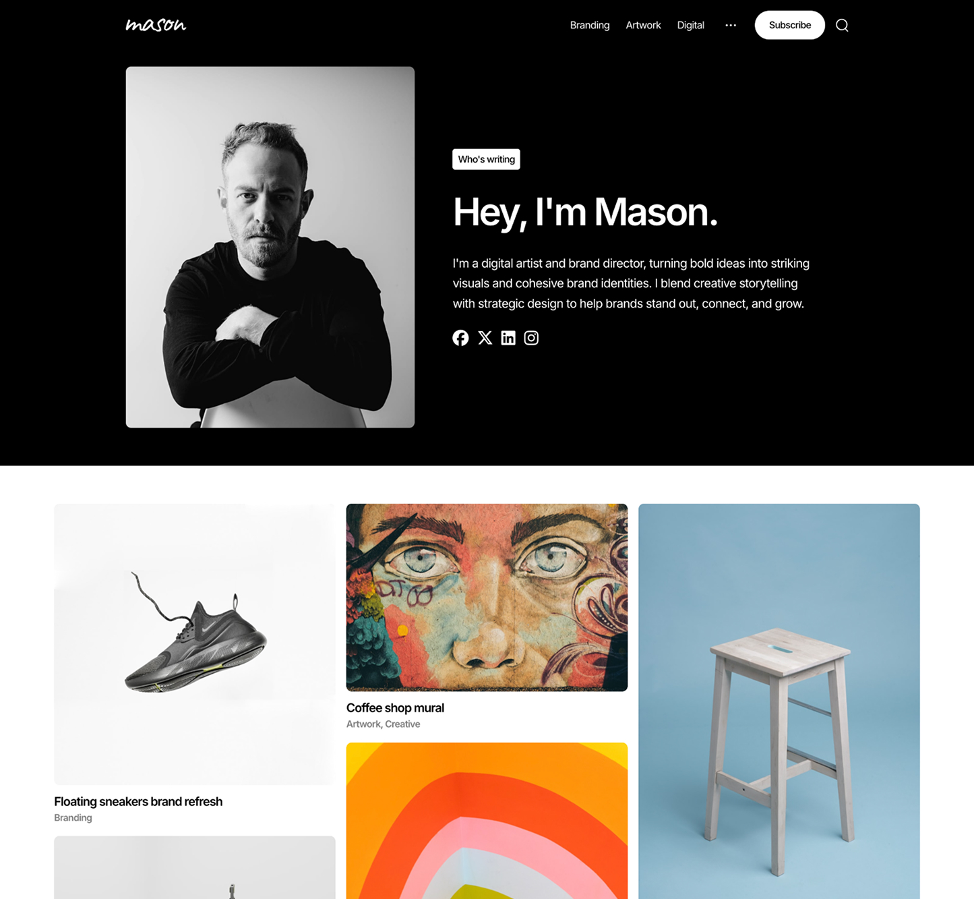Click the Artwork tag under mural post
This screenshot has height=899, width=974.
(363, 724)
